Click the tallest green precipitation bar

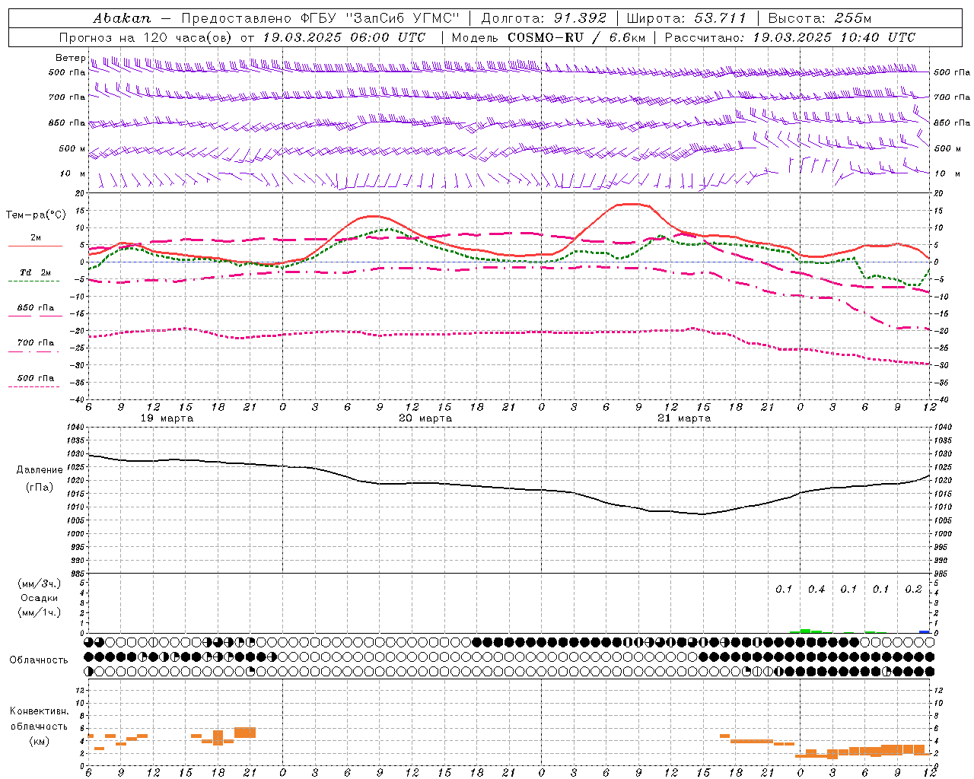coord(806,631)
